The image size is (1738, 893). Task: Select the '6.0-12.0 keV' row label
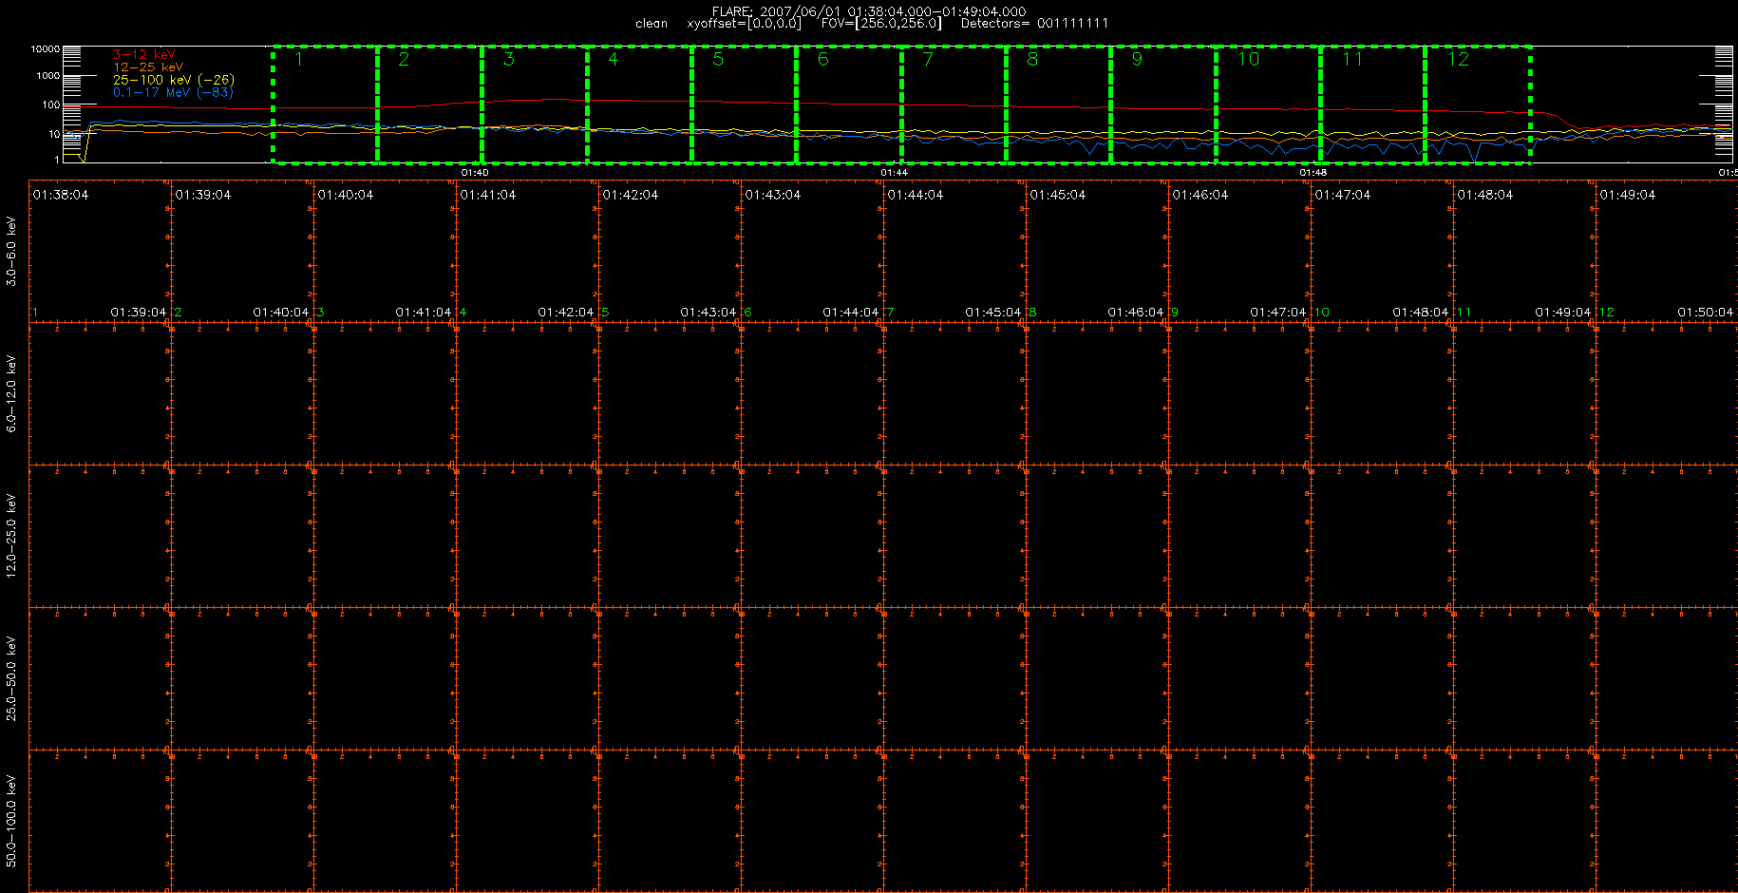[x=11, y=393]
